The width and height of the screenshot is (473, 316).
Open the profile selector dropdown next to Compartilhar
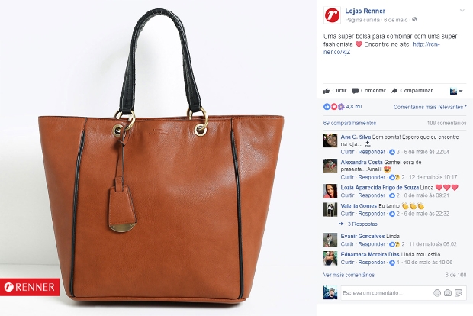[456, 91]
